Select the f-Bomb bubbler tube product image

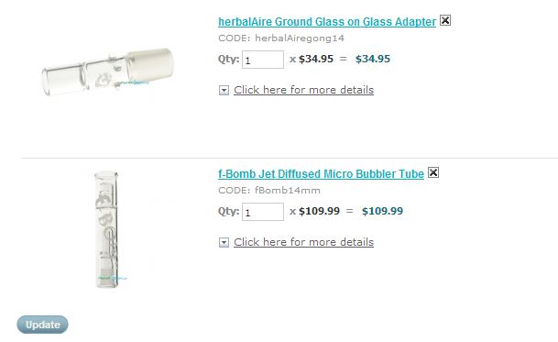(107, 230)
